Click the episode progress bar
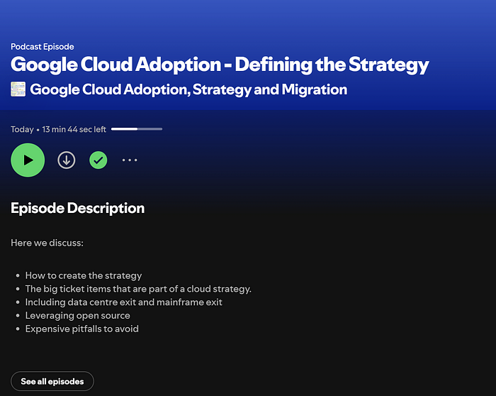 point(137,129)
